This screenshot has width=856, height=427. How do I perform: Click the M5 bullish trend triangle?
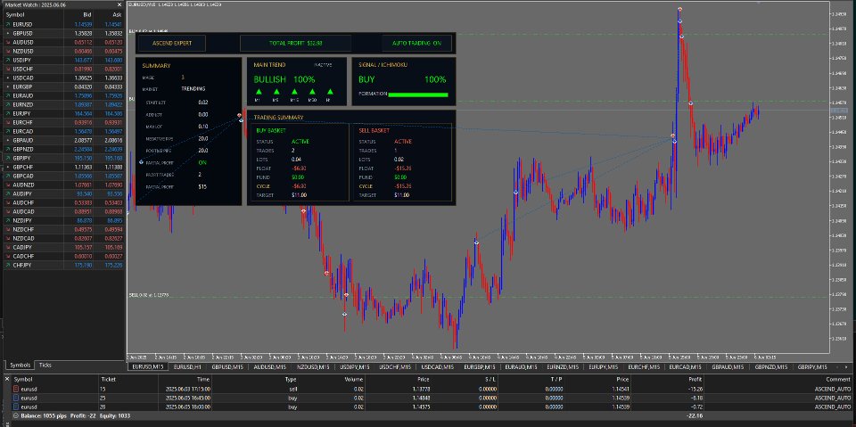click(276, 92)
